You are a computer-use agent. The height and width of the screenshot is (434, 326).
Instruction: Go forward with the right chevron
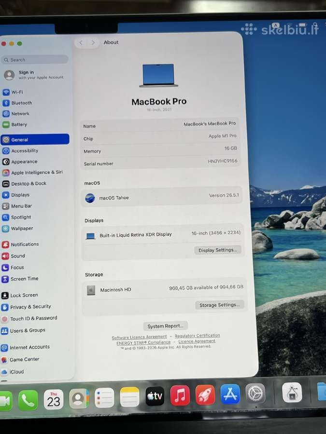coord(93,42)
